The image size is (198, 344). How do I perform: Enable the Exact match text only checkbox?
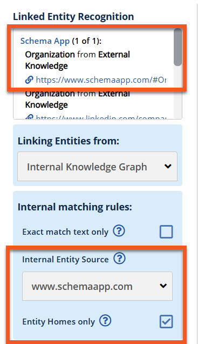166,231
